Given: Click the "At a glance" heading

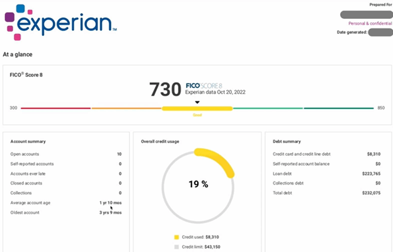Looking at the screenshot, I should point(18,54).
